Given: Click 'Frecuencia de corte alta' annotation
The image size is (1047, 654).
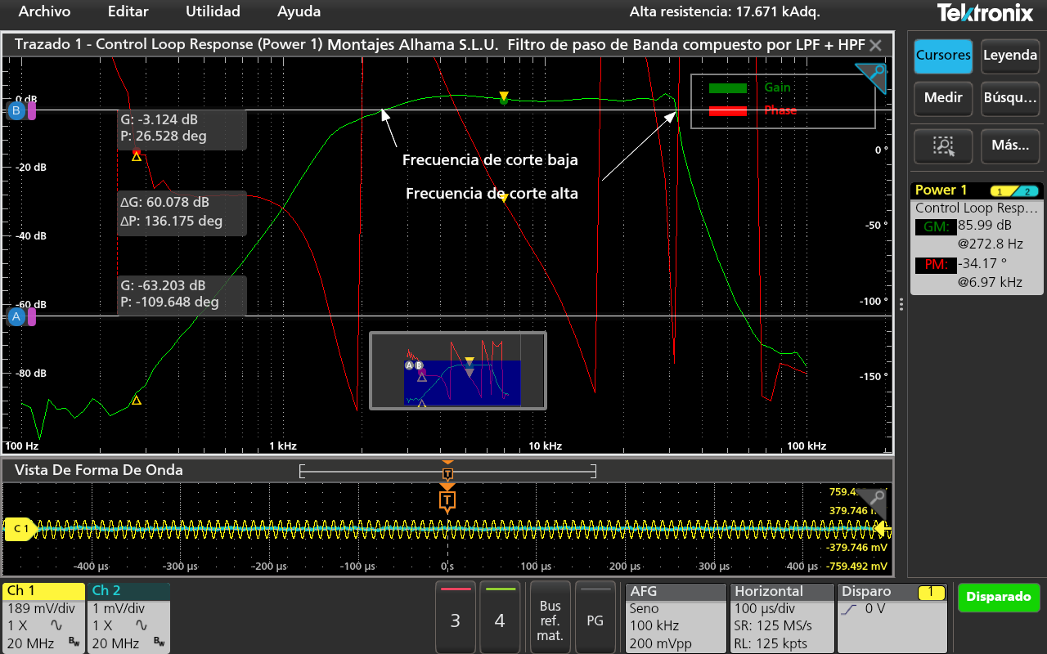Looking at the screenshot, I should (x=492, y=194).
